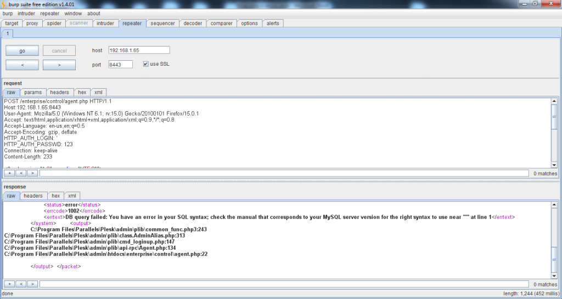The image size is (562, 299).
Task: Click the go button
Action: [x=22, y=51]
